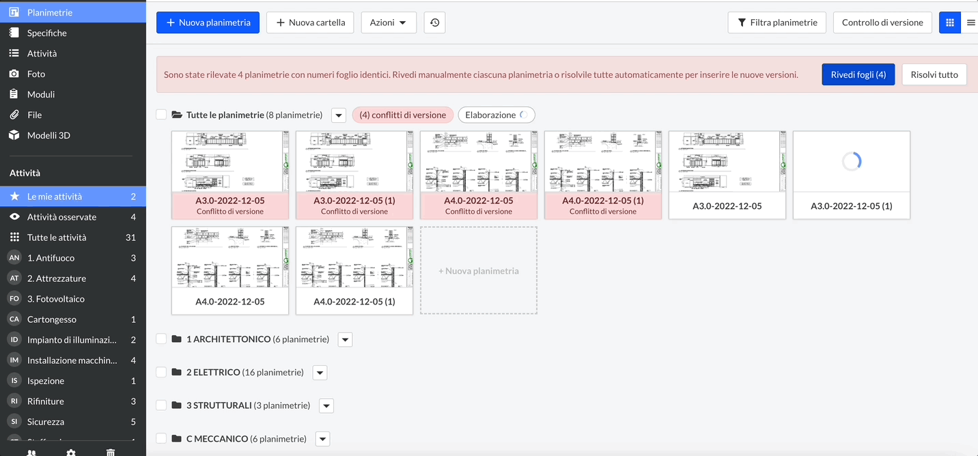Open the Moduli section
Screen dimensions: 978x456
coord(43,94)
